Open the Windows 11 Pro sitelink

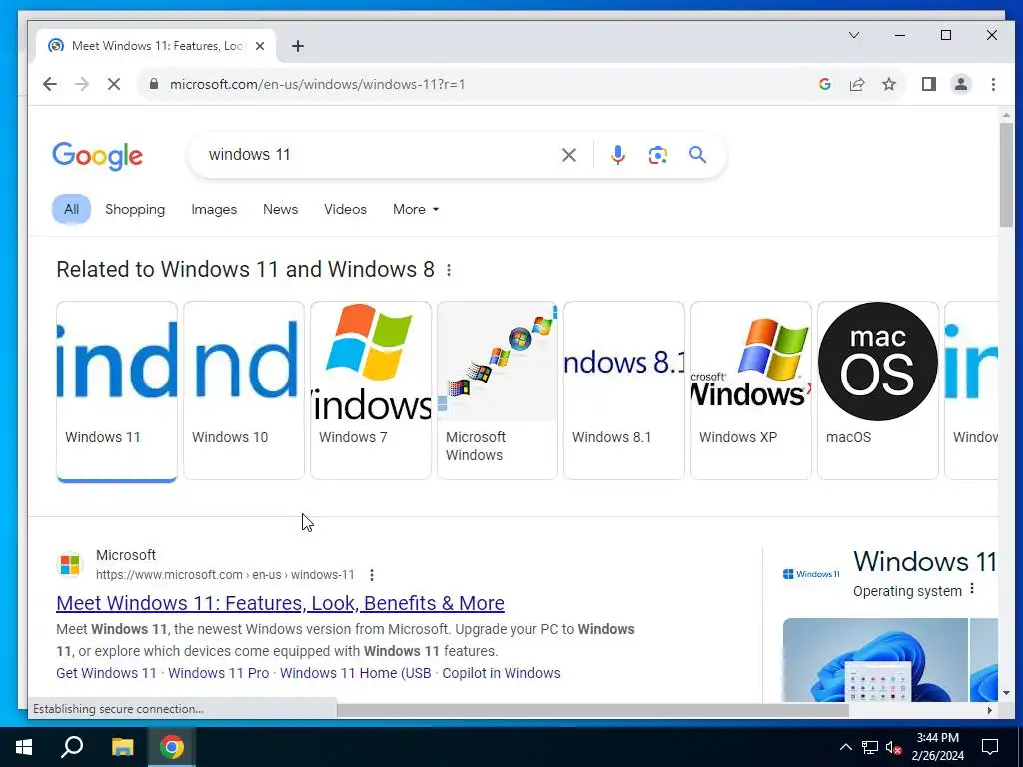point(219,673)
